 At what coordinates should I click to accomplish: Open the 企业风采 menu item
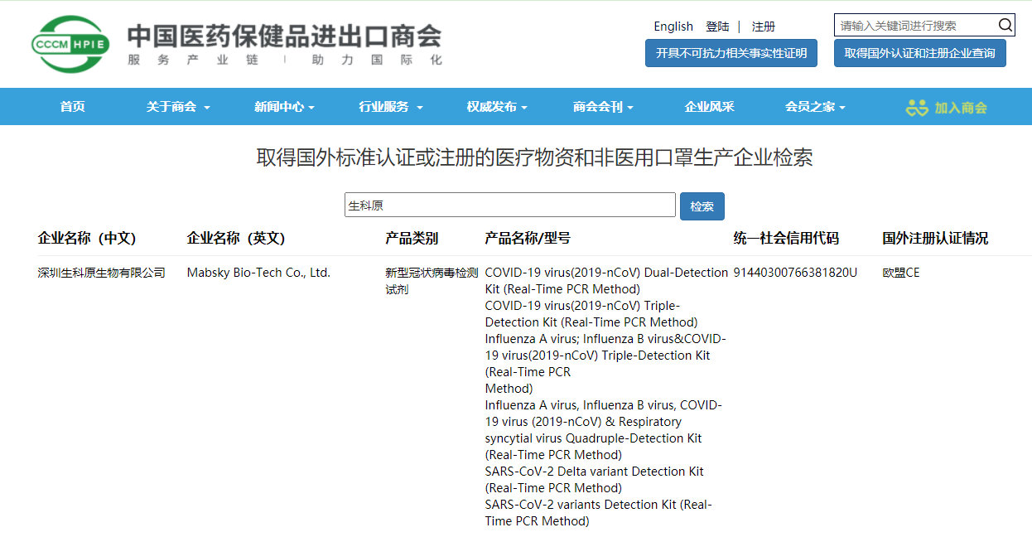(709, 107)
